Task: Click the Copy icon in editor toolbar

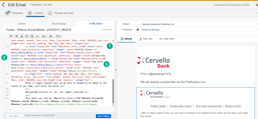Action: coord(27,36)
